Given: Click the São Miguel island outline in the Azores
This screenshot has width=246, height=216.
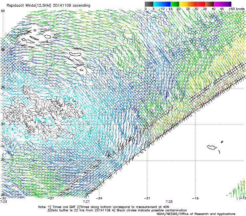Looking at the screenshot, I should coord(75,54).
